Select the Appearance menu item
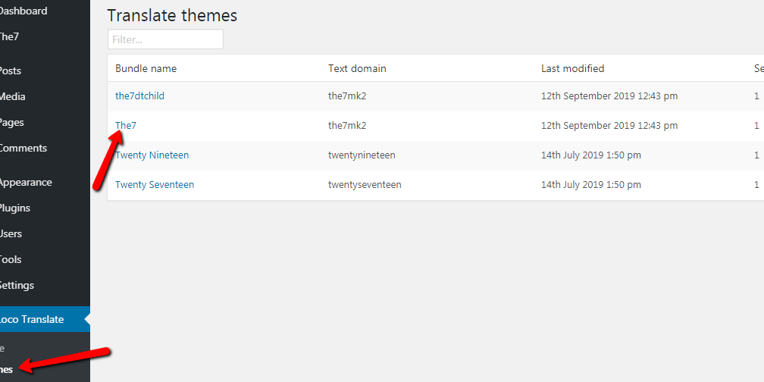 click(26, 183)
